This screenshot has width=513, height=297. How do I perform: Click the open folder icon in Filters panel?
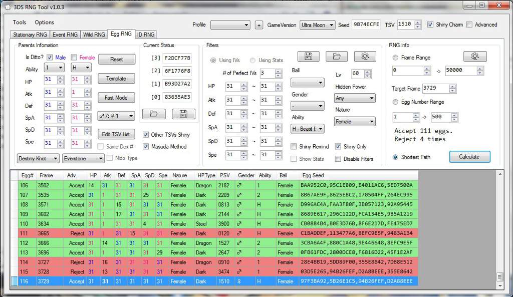(336, 57)
